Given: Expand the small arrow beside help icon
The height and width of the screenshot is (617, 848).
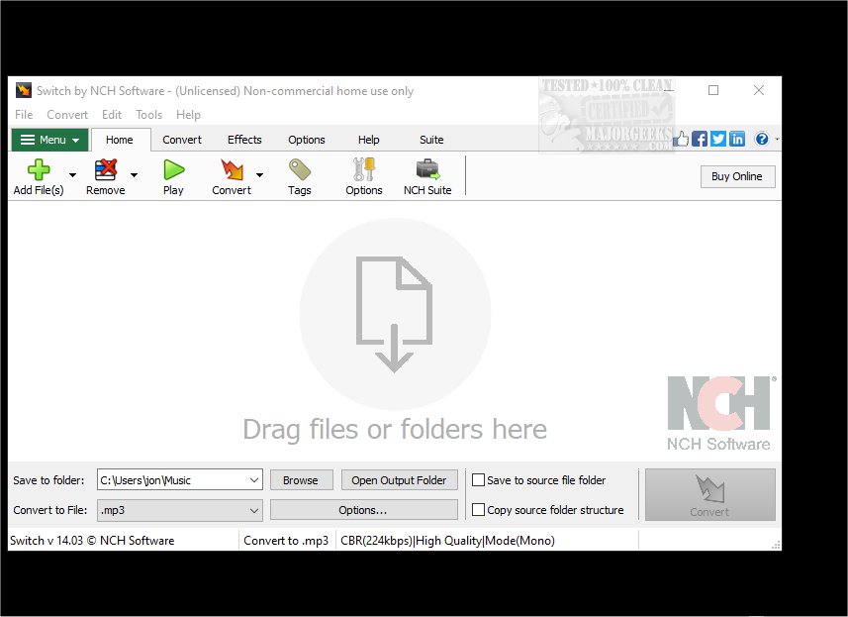Looking at the screenshot, I should (777, 139).
